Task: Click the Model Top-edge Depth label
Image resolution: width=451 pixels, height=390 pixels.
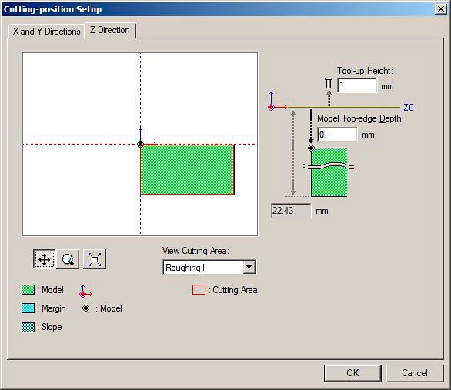Action: click(x=360, y=118)
